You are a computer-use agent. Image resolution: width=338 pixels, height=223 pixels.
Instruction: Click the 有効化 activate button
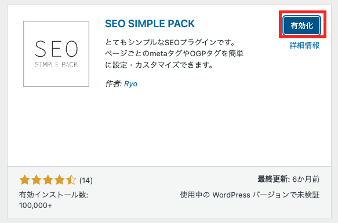(302, 25)
